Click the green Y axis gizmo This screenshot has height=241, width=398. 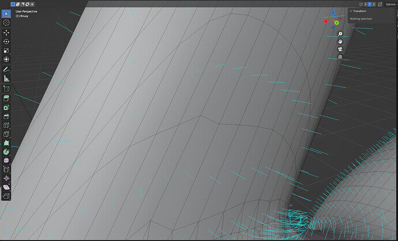[337, 23]
